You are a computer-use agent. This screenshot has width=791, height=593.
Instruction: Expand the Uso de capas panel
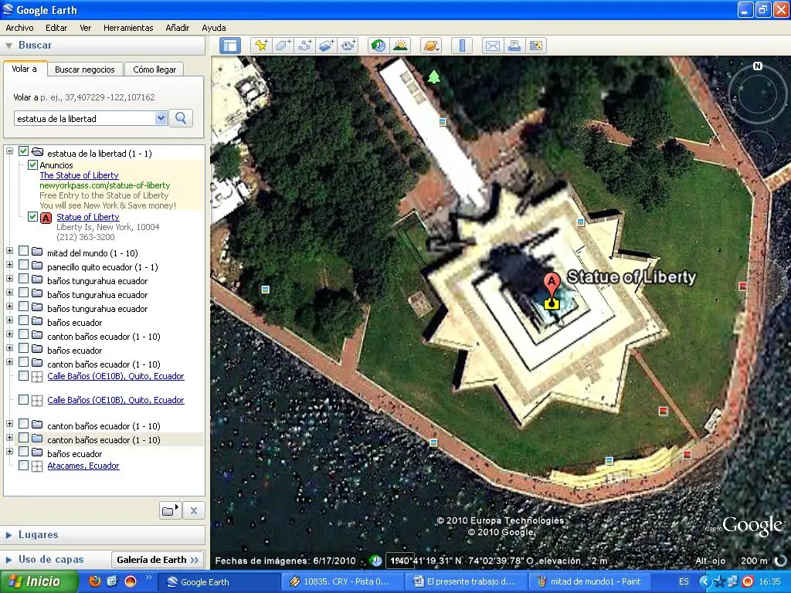click(x=8, y=559)
